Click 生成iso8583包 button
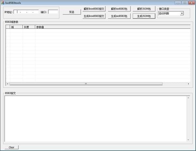The image size is (196, 151). pos(119,16)
